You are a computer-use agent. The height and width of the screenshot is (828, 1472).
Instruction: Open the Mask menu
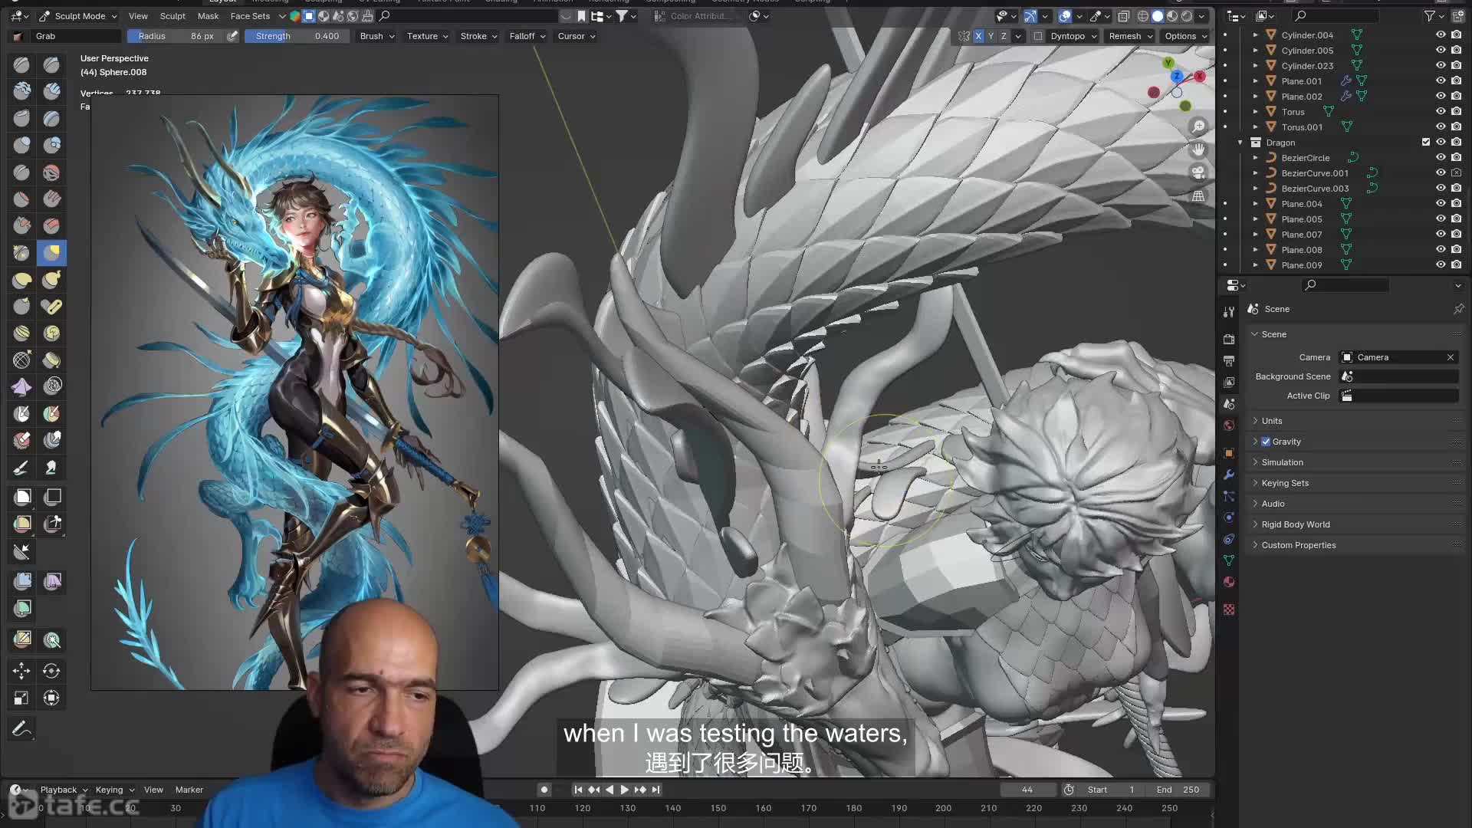pos(208,15)
